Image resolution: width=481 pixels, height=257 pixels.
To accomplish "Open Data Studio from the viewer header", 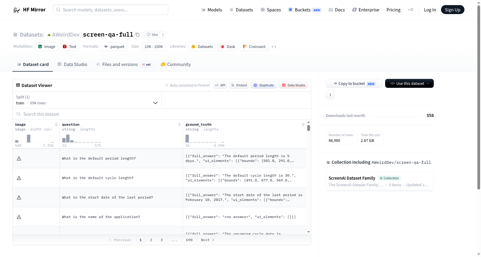I will click(x=293, y=85).
